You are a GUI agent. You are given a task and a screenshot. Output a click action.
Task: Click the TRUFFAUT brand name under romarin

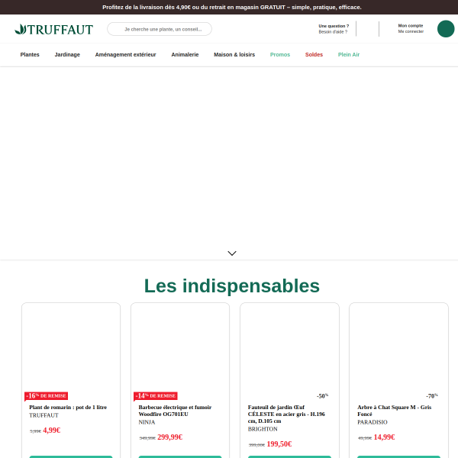point(44,415)
